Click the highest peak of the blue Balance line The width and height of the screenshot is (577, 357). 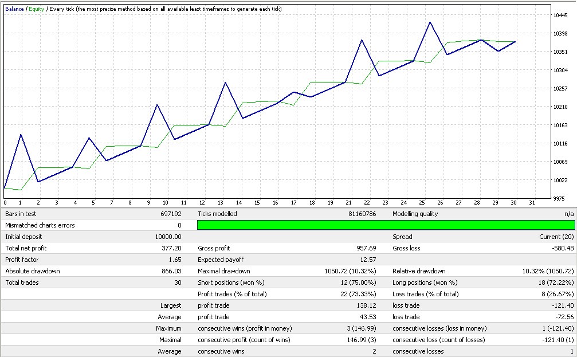[x=430, y=22]
